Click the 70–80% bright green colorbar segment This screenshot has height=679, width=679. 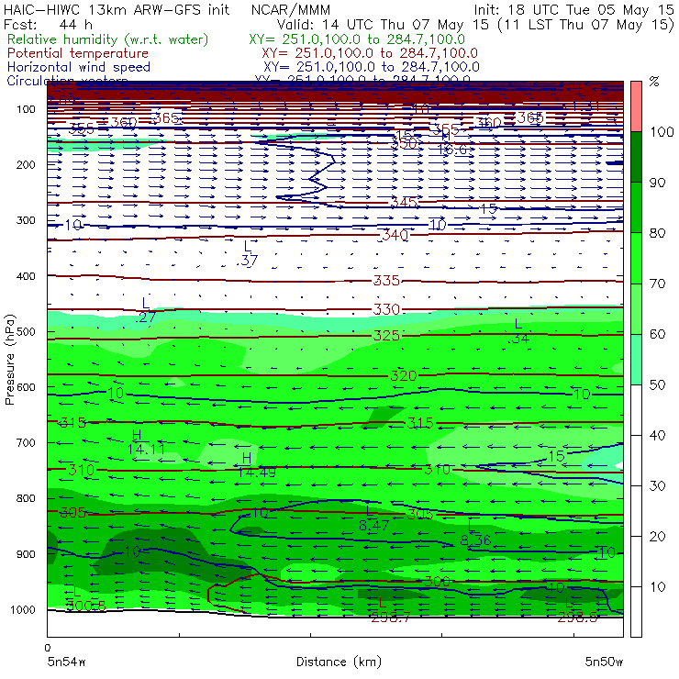tap(636, 258)
